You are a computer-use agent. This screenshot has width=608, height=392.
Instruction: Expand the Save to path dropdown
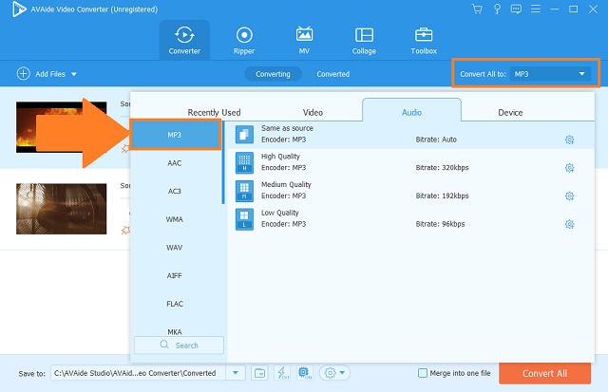pyautogui.click(x=236, y=373)
